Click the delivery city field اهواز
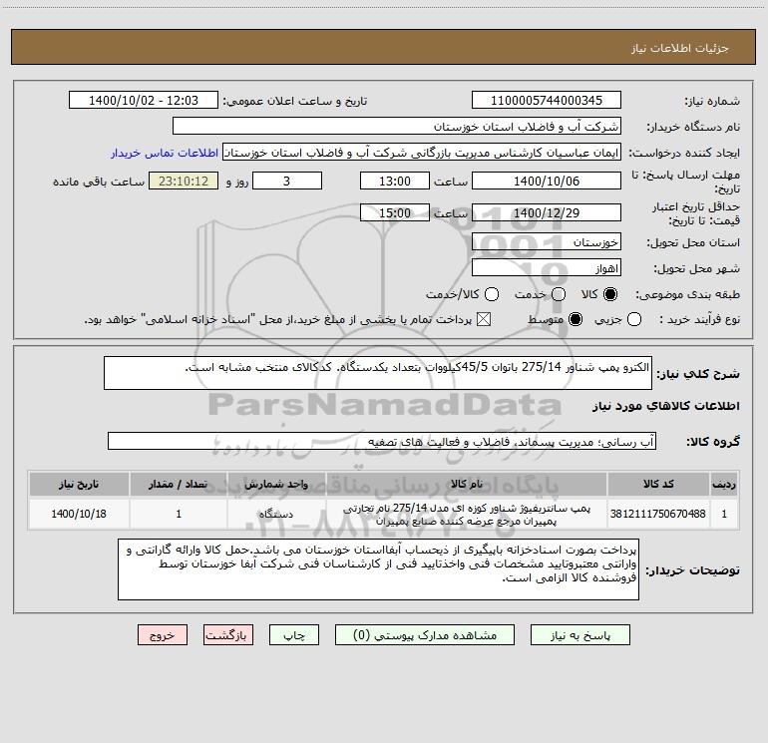Image resolution: width=768 pixels, height=743 pixels. [547, 268]
